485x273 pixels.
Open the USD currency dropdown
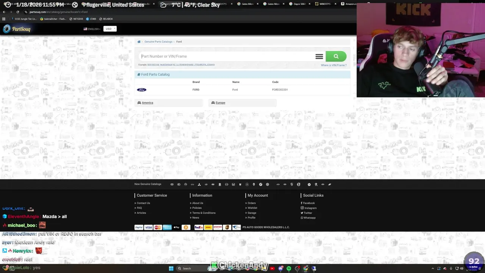(x=110, y=29)
